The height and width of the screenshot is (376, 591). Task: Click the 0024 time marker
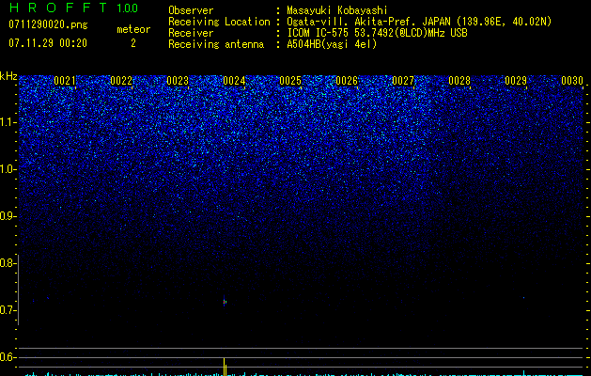tap(234, 81)
